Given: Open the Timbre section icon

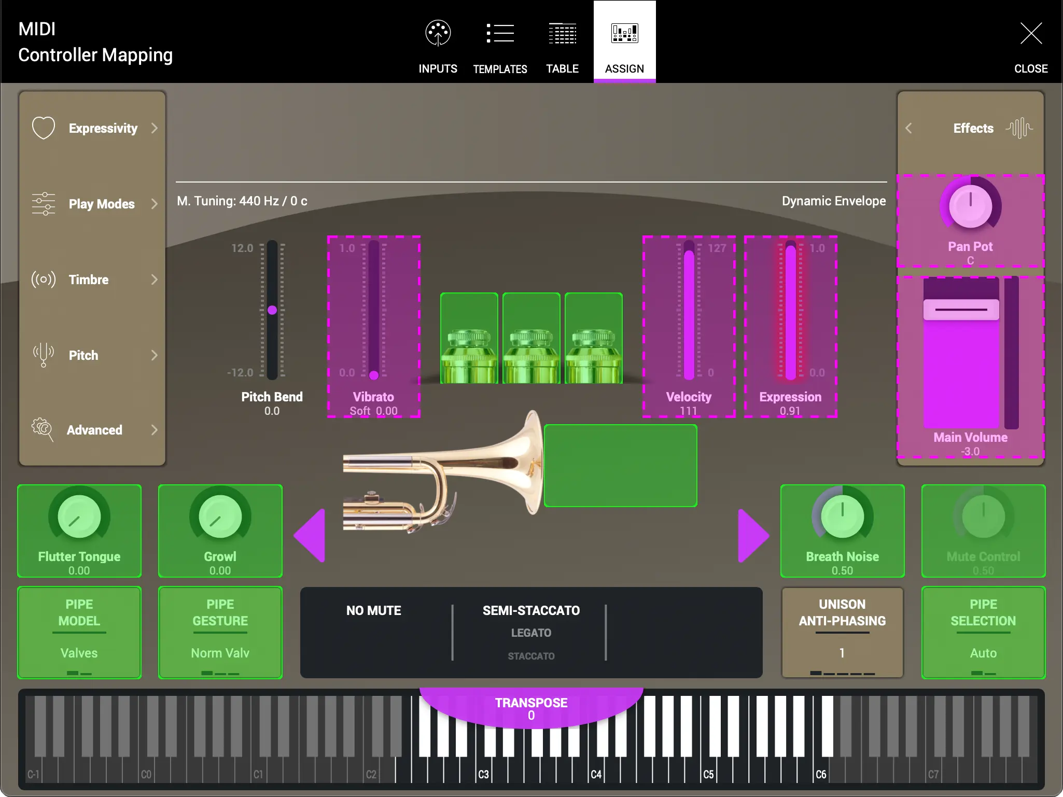Looking at the screenshot, I should 44,279.
